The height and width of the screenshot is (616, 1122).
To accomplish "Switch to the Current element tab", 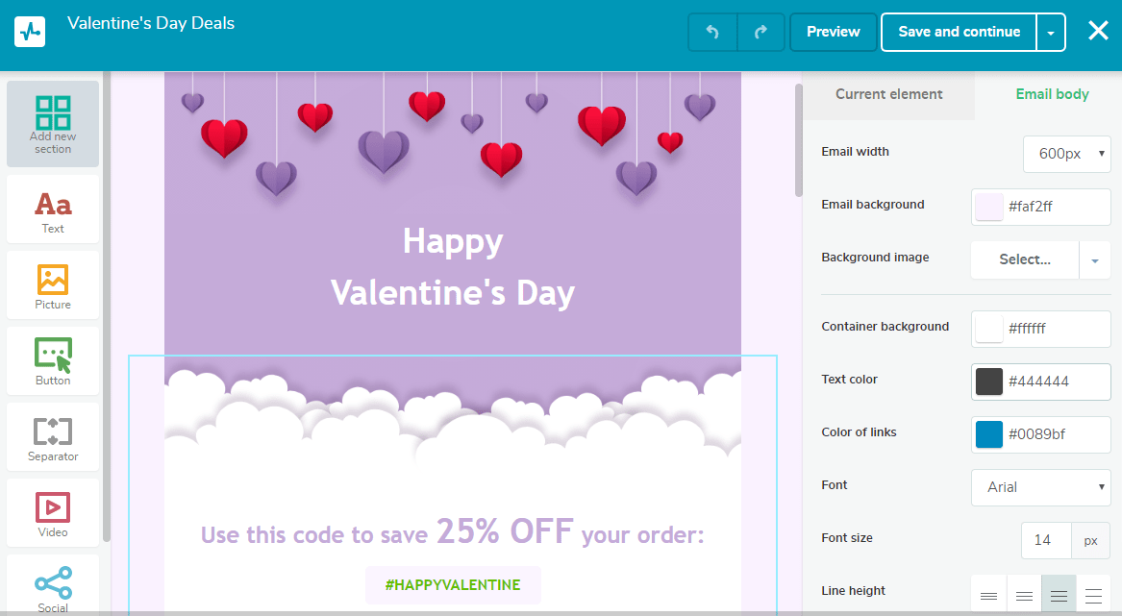I will click(888, 94).
